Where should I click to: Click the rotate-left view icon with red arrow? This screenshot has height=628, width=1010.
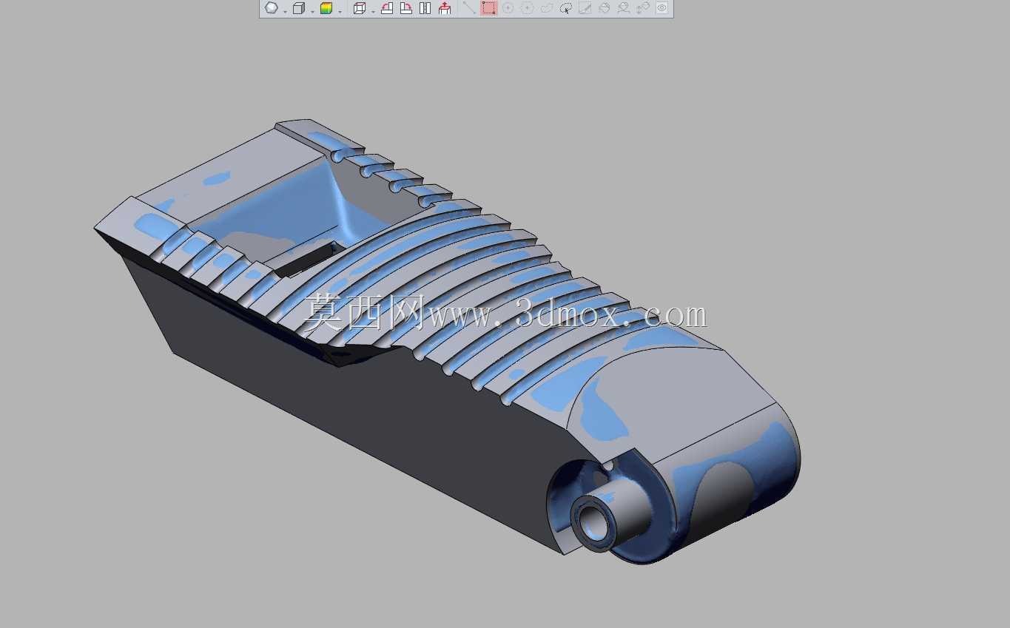click(x=386, y=8)
